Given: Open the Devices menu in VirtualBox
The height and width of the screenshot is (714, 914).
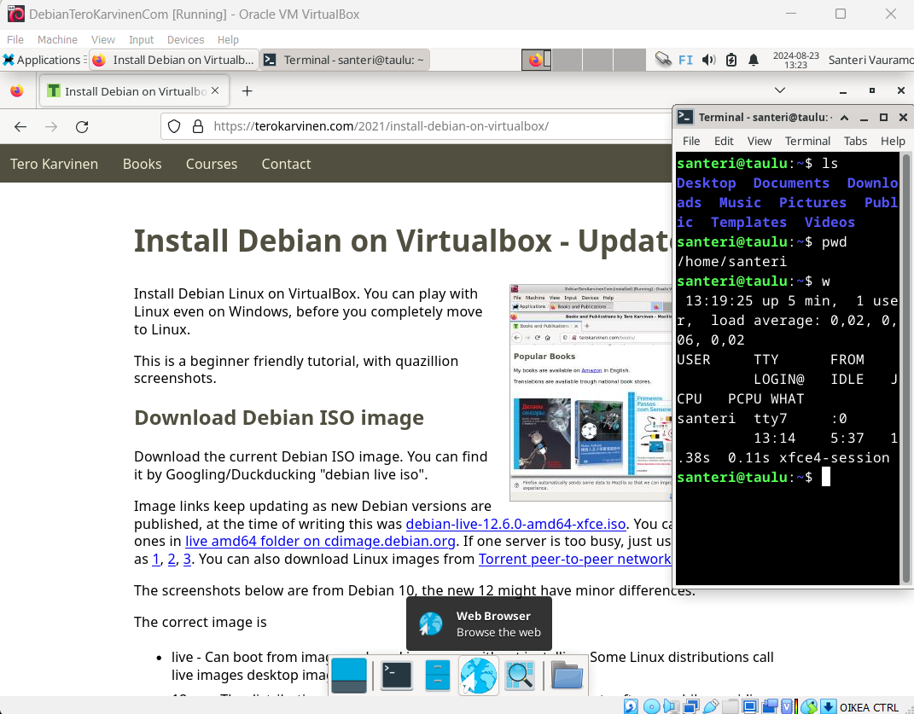Looking at the screenshot, I should (185, 39).
